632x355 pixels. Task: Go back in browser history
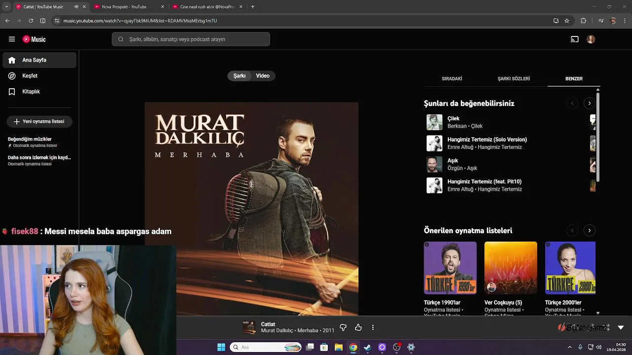coord(7,21)
